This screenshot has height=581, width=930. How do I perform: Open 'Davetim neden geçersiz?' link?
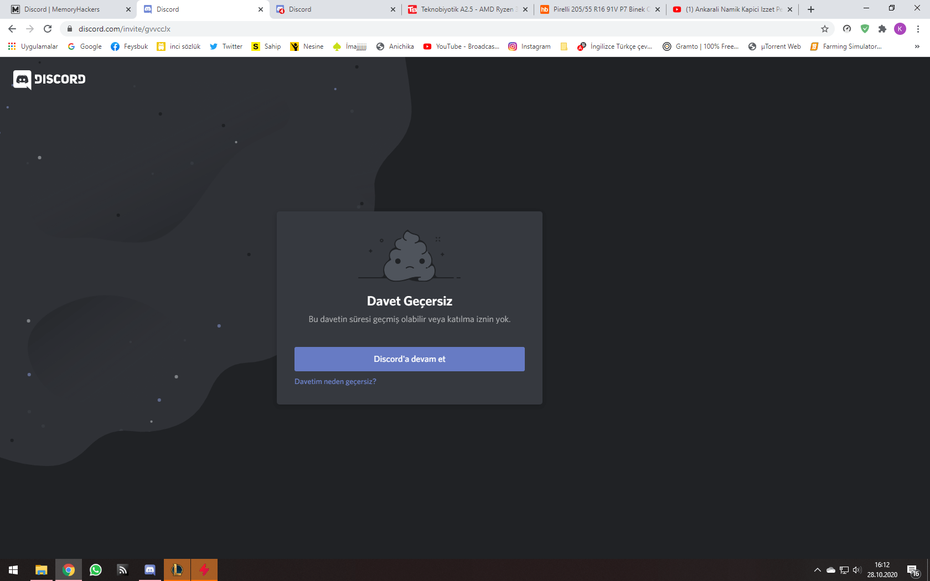(x=335, y=381)
